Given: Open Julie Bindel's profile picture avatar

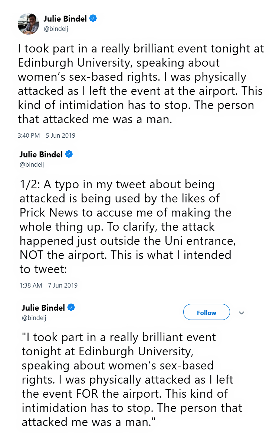Looking at the screenshot, I should (x=28, y=24).
